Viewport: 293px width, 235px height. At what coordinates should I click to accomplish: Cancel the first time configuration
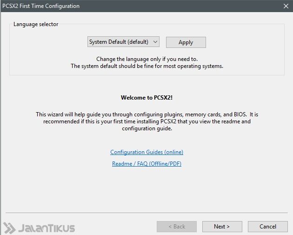(268, 227)
